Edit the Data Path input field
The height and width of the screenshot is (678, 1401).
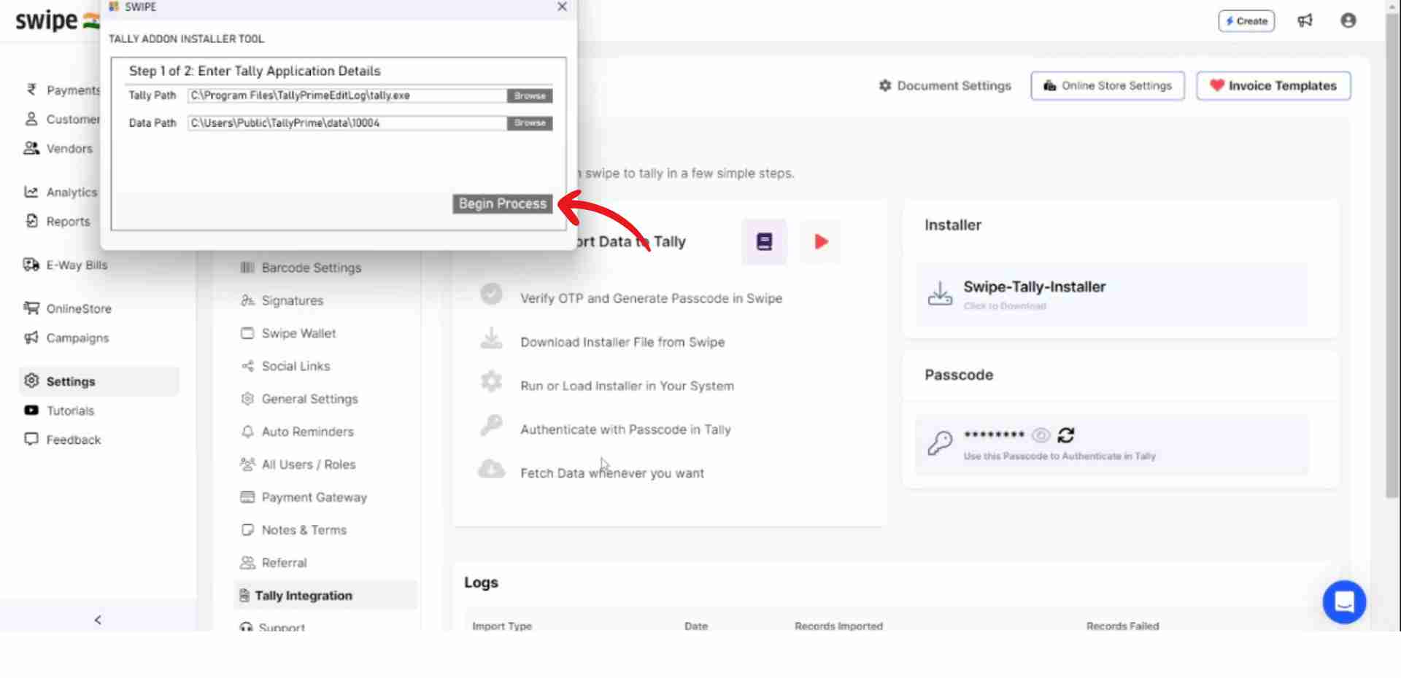click(x=347, y=122)
